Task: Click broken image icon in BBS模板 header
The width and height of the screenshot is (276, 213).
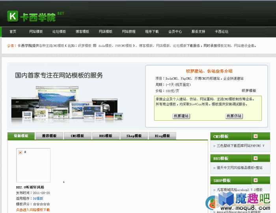Action: (x=255, y=158)
